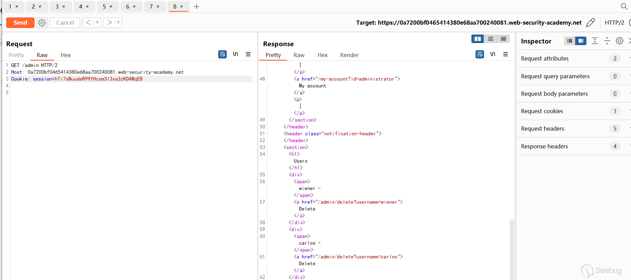Click the Cancel button

click(65, 23)
